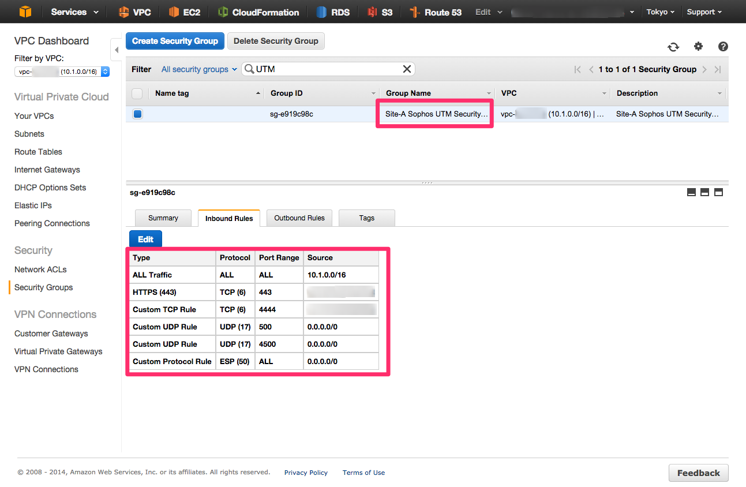Click the EC2 service icon in top bar
The height and width of the screenshot is (487, 746).
(x=174, y=12)
